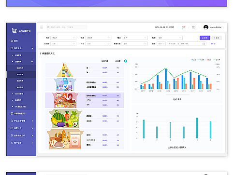Toggle the green line series in chart legend
The width and height of the screenshot is (234, 175).
point(217,60)
